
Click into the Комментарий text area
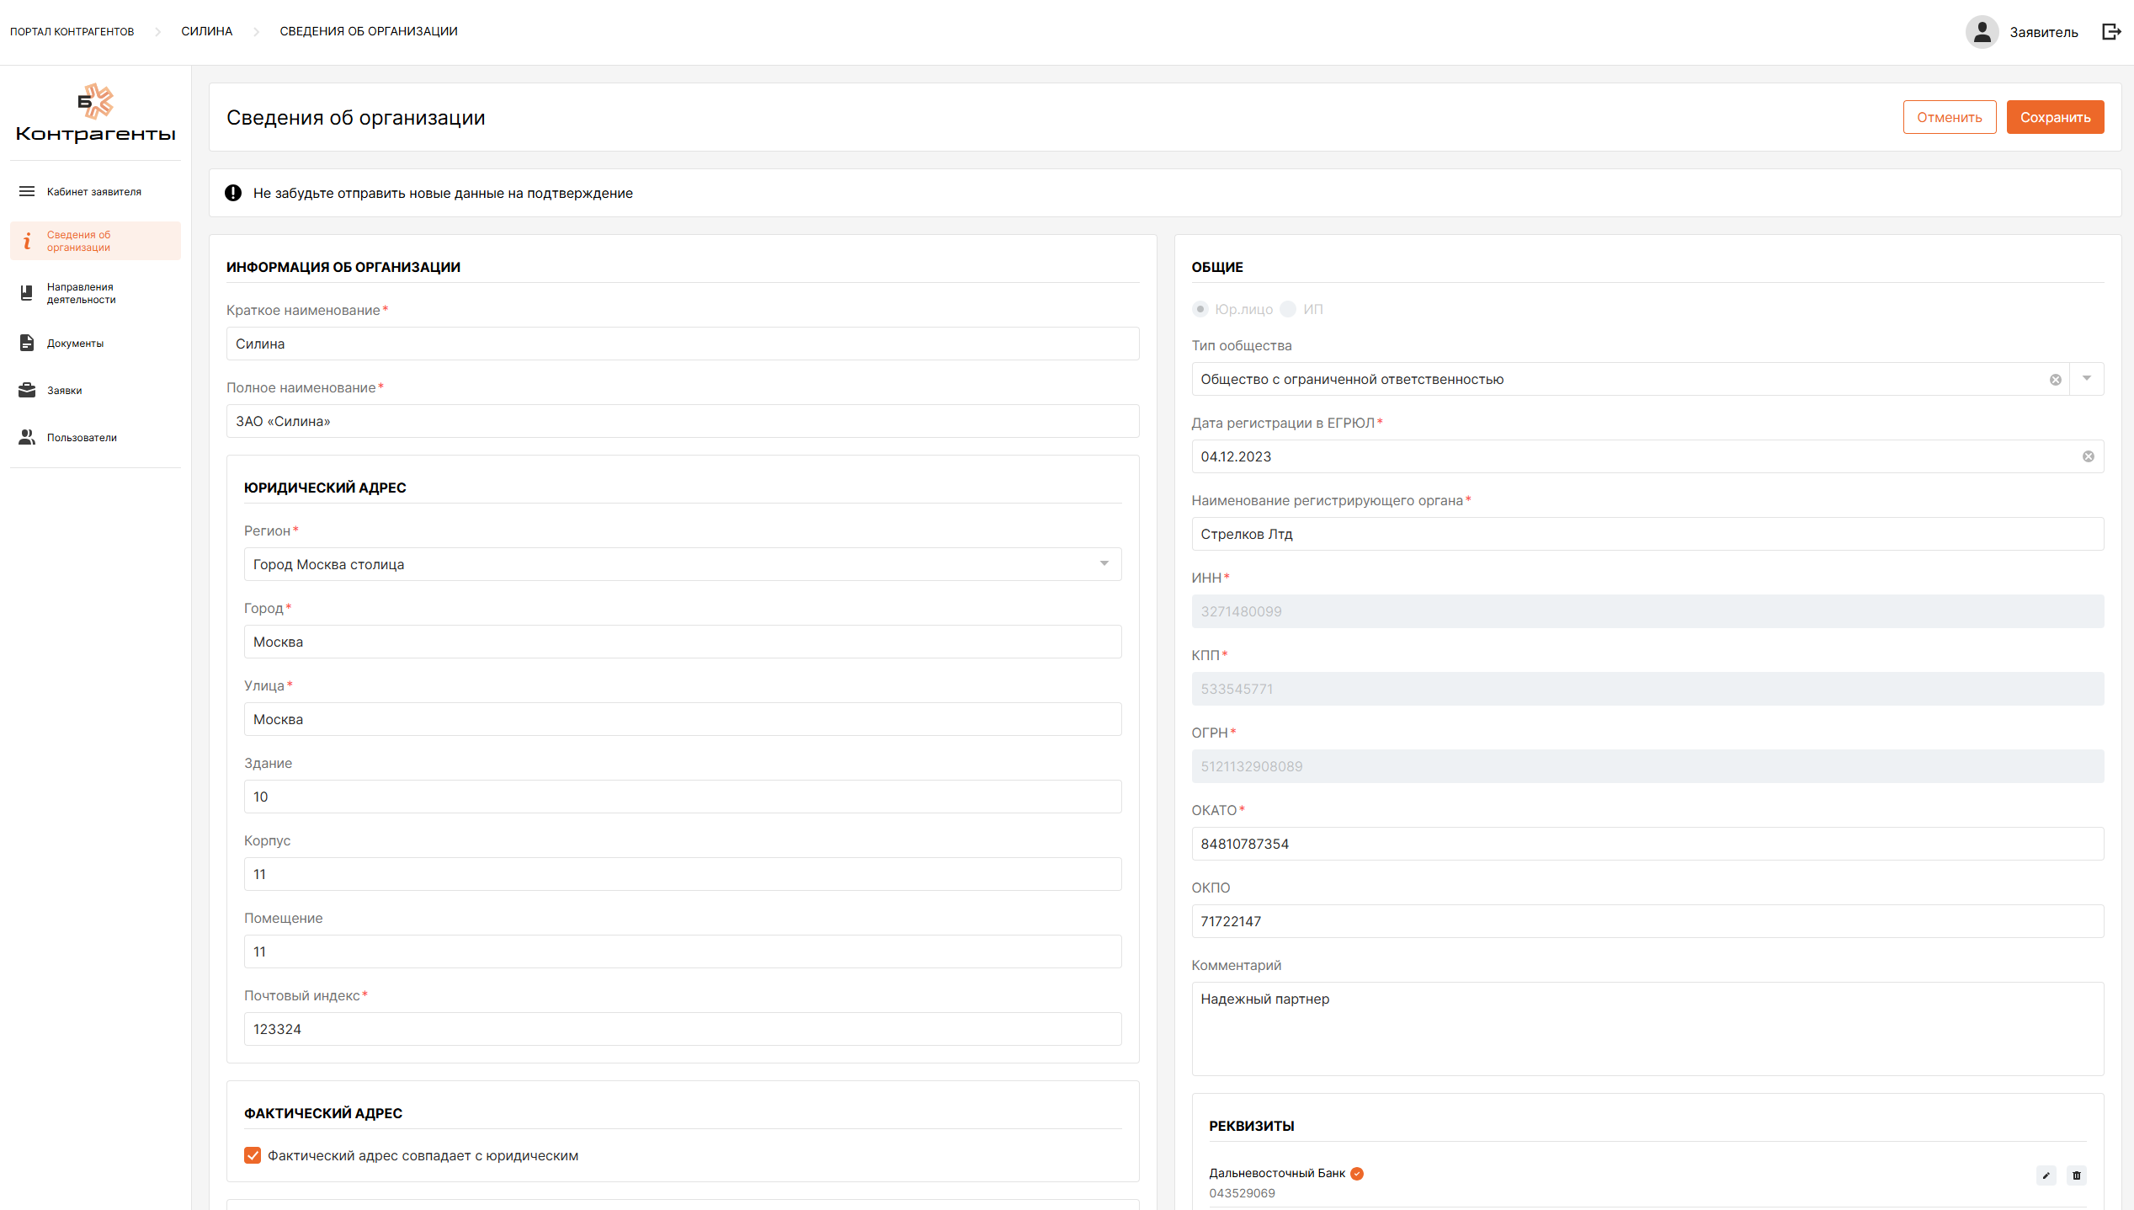(1647, 1028)
